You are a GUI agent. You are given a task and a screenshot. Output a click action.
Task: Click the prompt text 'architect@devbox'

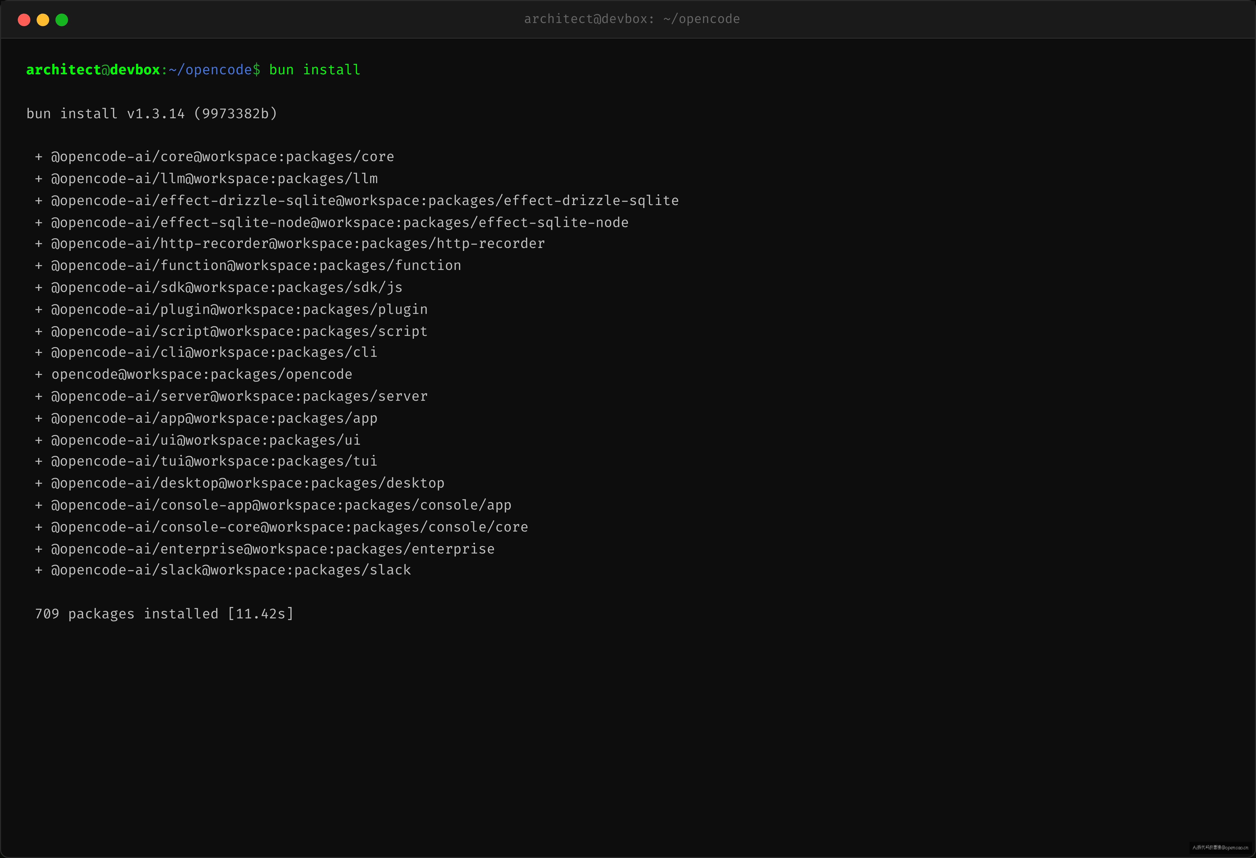[93, 70]
